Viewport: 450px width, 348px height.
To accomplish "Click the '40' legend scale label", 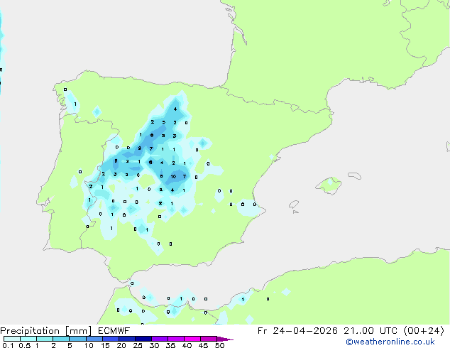I will (x=187, y=345).
